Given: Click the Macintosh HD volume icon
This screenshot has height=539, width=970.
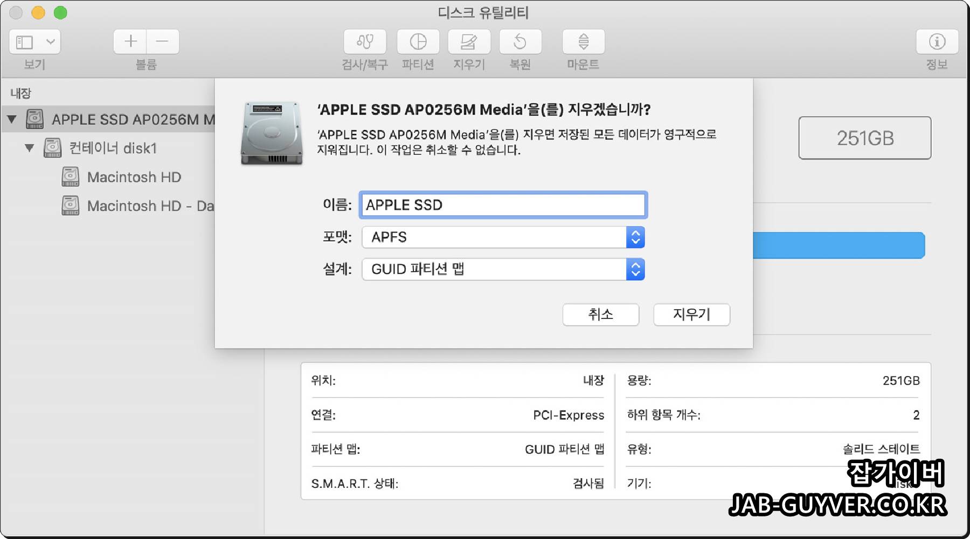Looking at the screenshot, I should (70, 176).
